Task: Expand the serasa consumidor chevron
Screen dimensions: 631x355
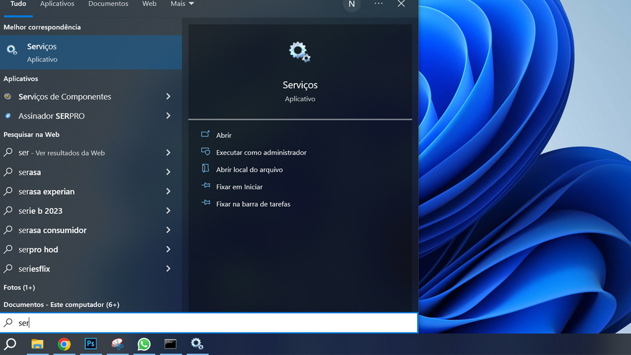Action: 168,230
